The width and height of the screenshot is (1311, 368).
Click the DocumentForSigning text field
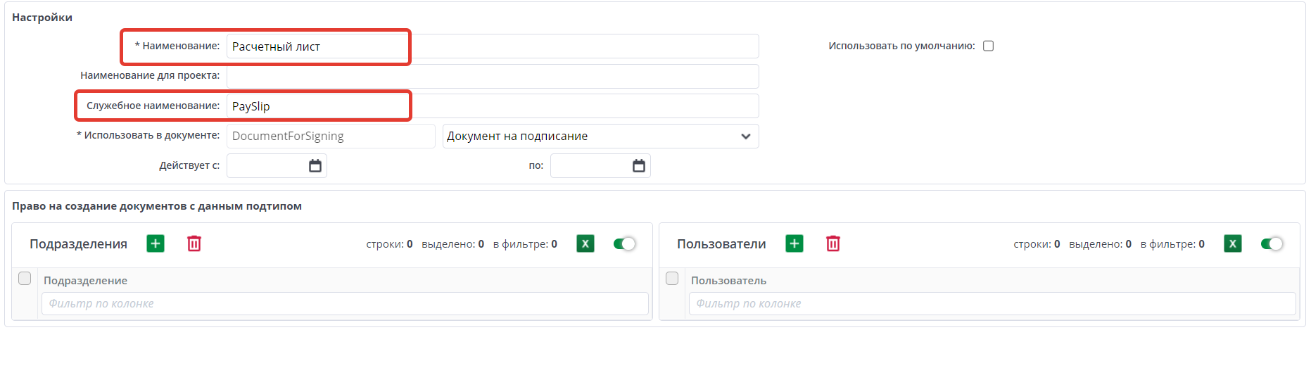[x=331, y=136]
